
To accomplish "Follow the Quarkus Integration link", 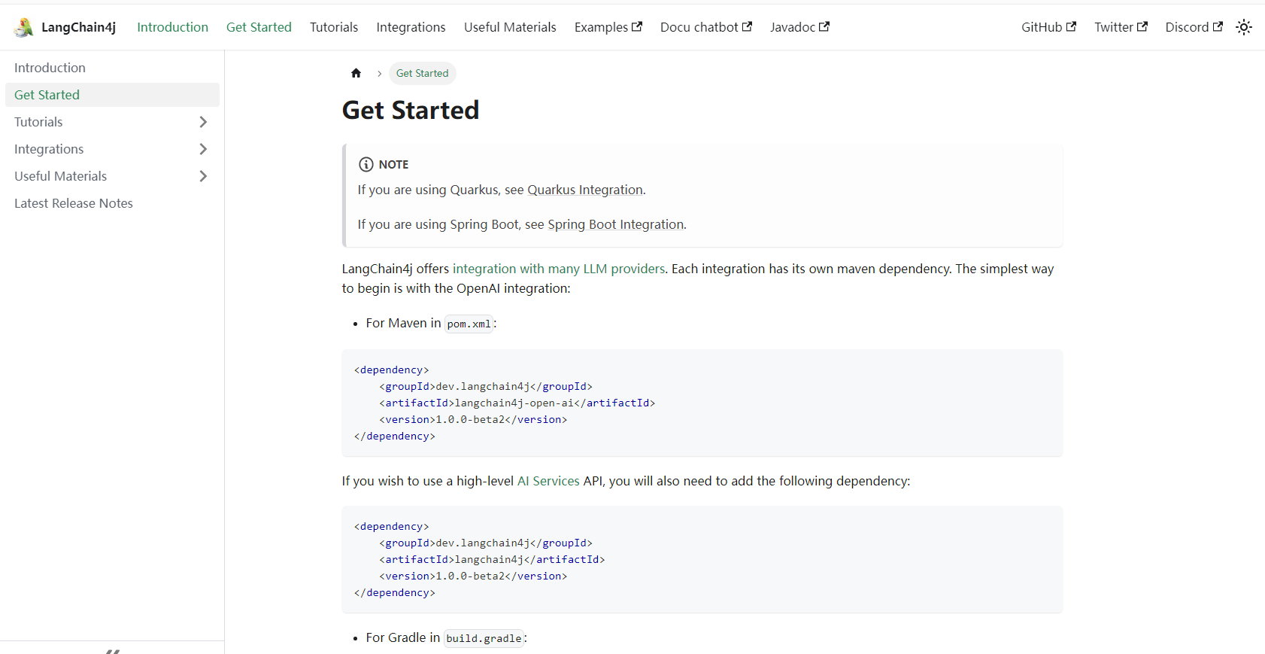I will pyautogui.click(x=585, y=190).
